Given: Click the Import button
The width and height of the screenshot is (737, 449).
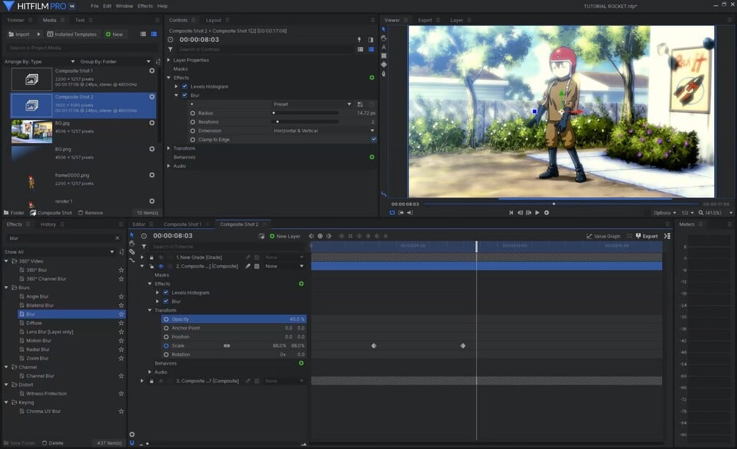Looking at the screenshot, I should [19, 34].
